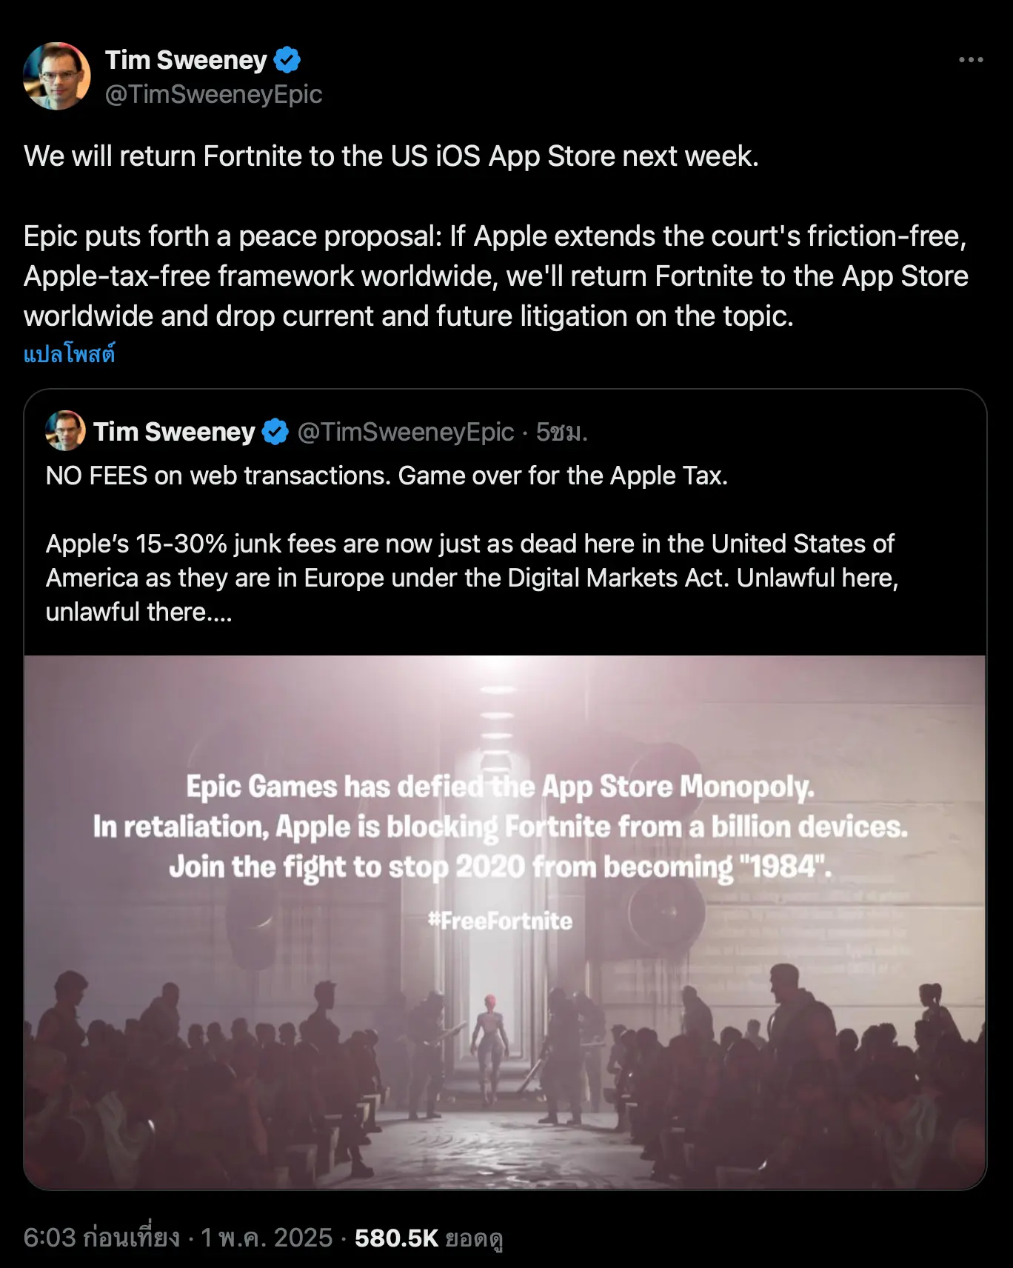Open the Tim Sweeney display name at top
This screenshot has width=1013, height=1268.
(x=186, y=60)
